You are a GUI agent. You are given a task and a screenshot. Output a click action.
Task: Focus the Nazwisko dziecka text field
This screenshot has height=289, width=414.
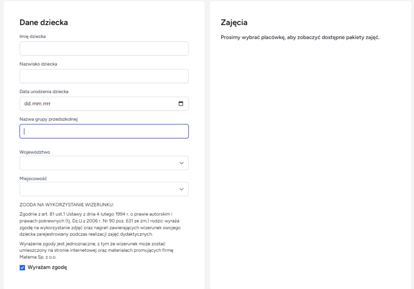103,76
